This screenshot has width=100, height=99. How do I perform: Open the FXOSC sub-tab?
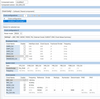28,37
